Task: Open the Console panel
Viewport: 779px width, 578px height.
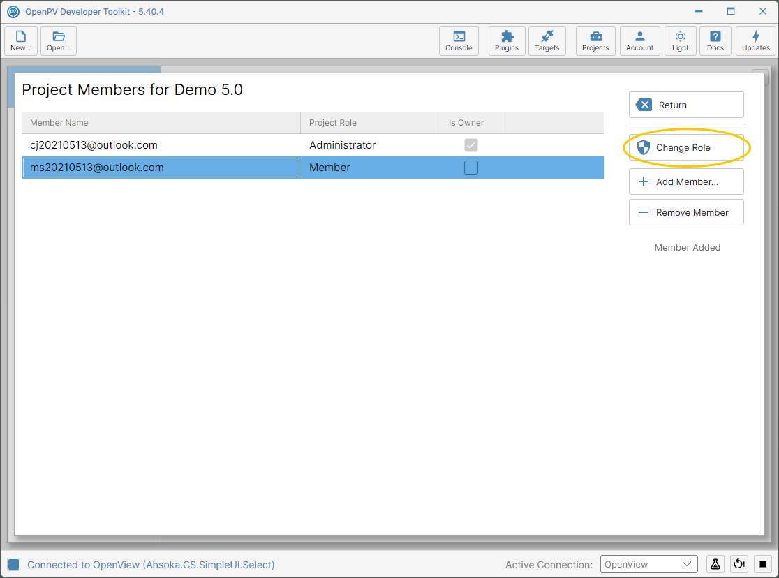Action: click(x=459, y=40)
